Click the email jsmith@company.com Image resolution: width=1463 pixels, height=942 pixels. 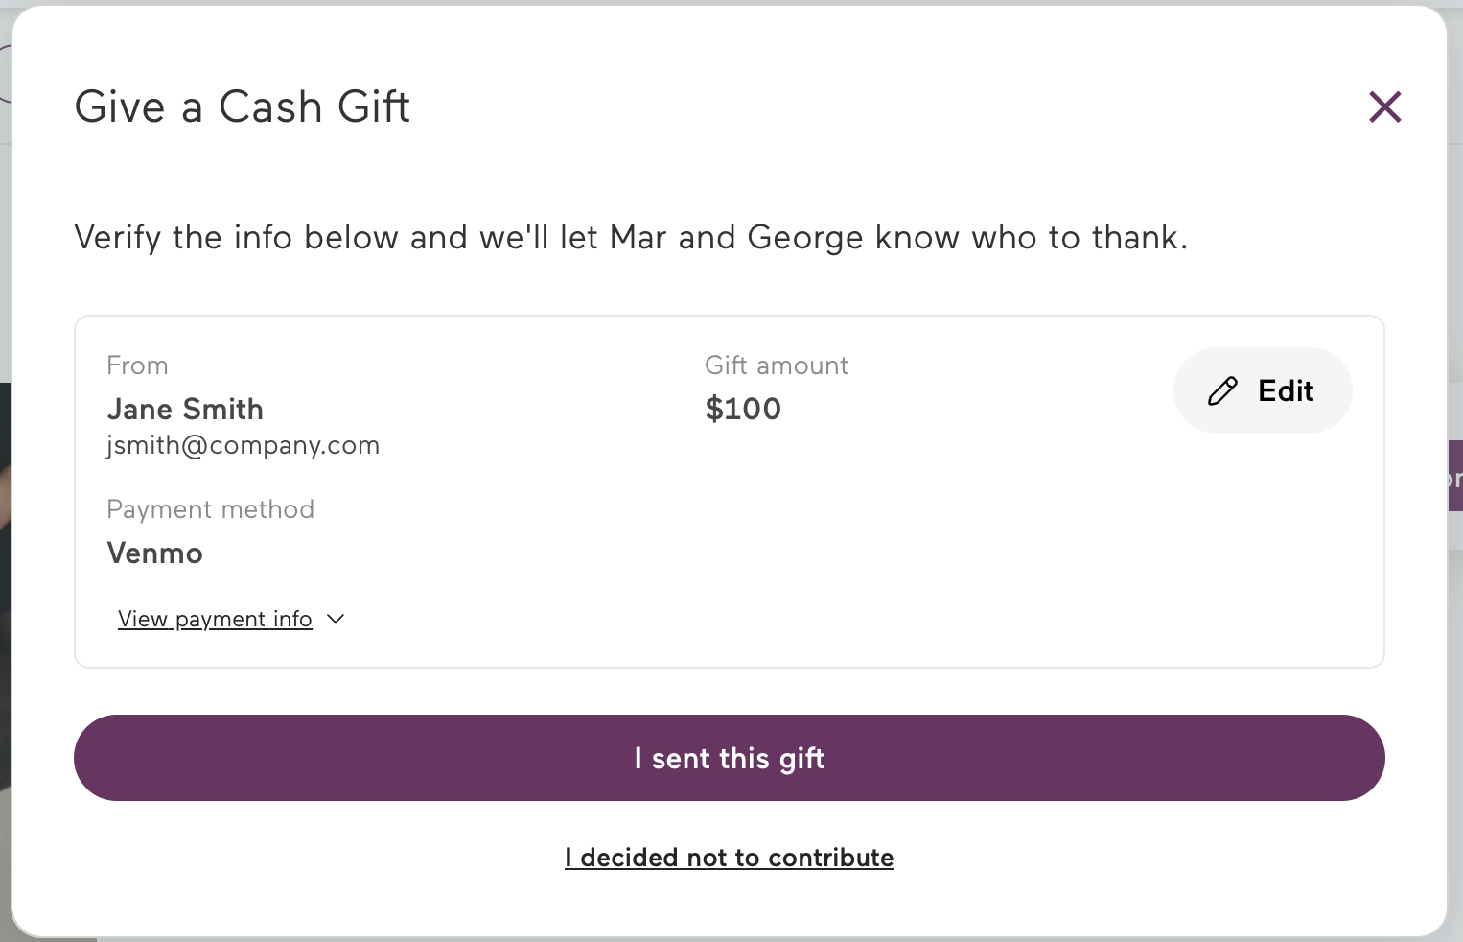tap(244, 445)
